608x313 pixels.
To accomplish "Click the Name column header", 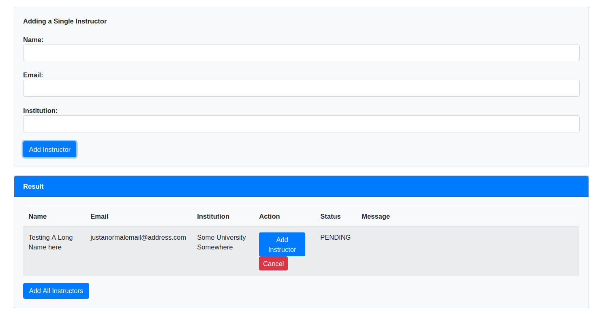I will (x=37, y=216).
